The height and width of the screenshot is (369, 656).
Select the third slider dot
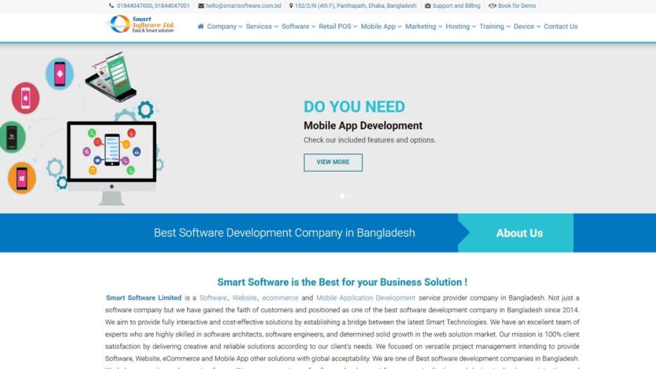point(348,196)
